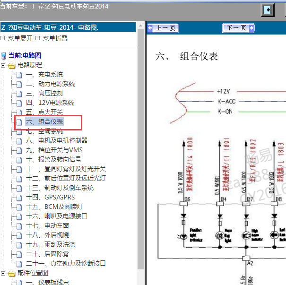Click page icon beside 十、报警及转向信号
This screenshot has width=286, height=285.
(19, 160)
